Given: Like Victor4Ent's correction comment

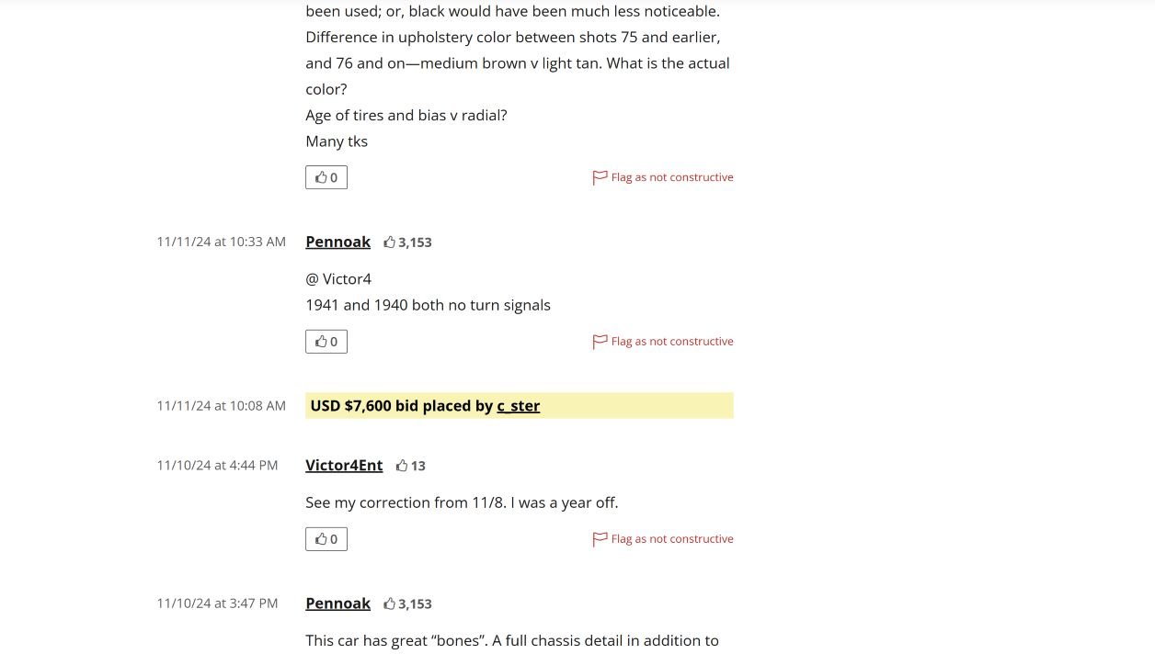Looking at the screenshot, I should coord(326,539).
